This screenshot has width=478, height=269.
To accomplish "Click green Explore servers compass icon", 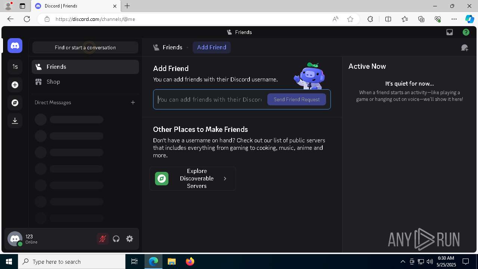I will pyautogui.click(x=162, y=179).
